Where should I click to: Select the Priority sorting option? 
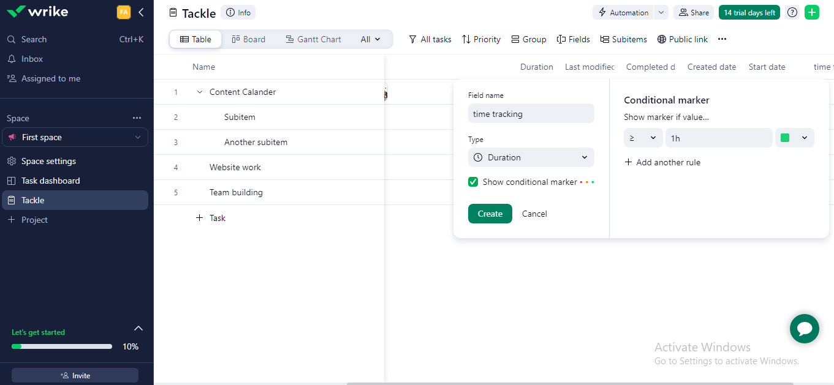[x=481, y=39]
